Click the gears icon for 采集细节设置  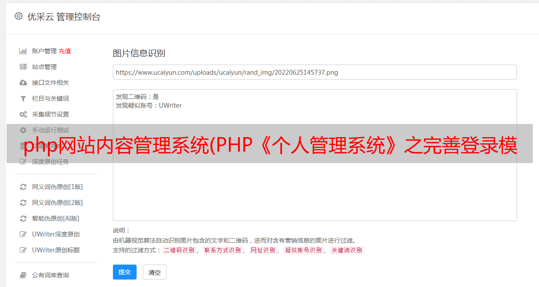[23, 114]
